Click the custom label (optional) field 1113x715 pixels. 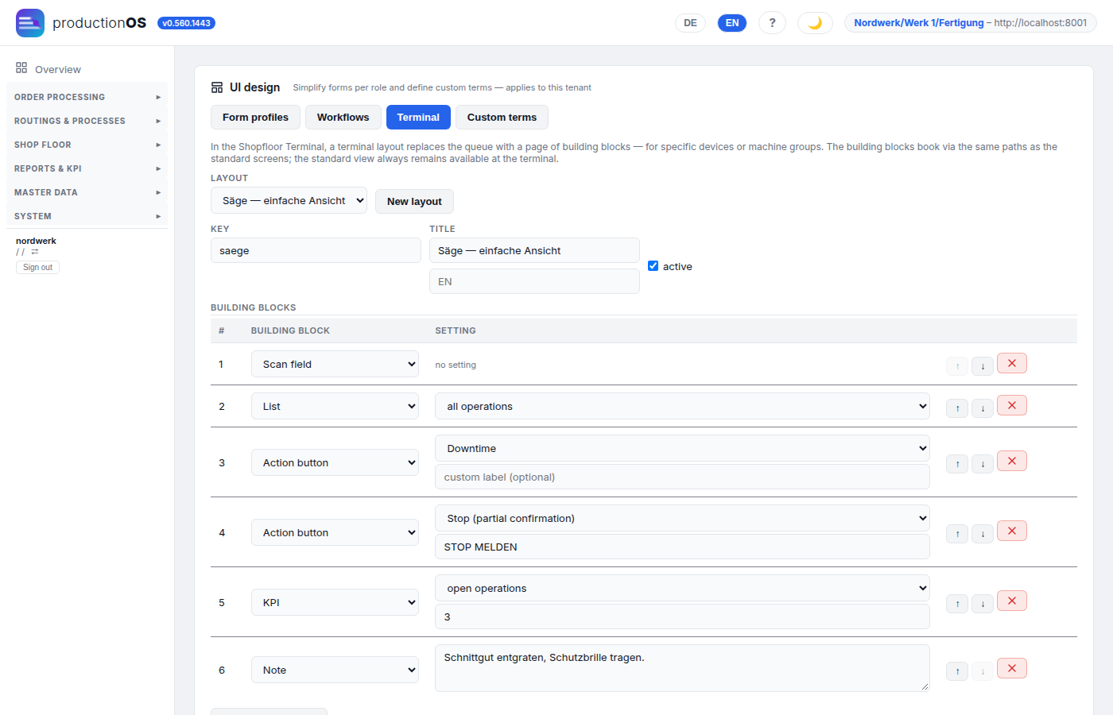click(x=682, y=477)
